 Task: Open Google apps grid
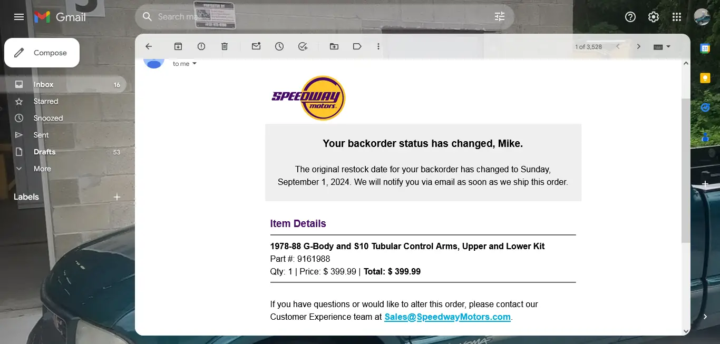(677, 17)
